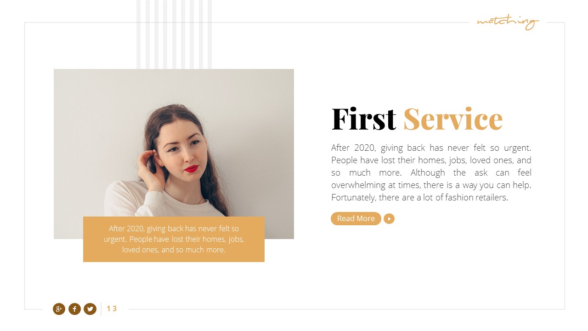Select the word First in heading
The height and width of the screenshot is (331, 588).
[x=364, y=120]
